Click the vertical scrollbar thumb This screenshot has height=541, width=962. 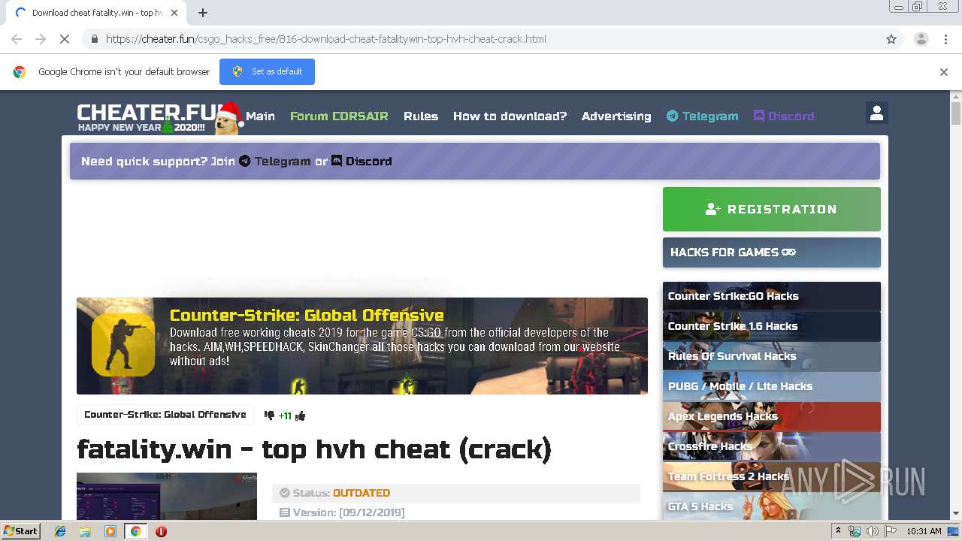(x=956, y=114)
